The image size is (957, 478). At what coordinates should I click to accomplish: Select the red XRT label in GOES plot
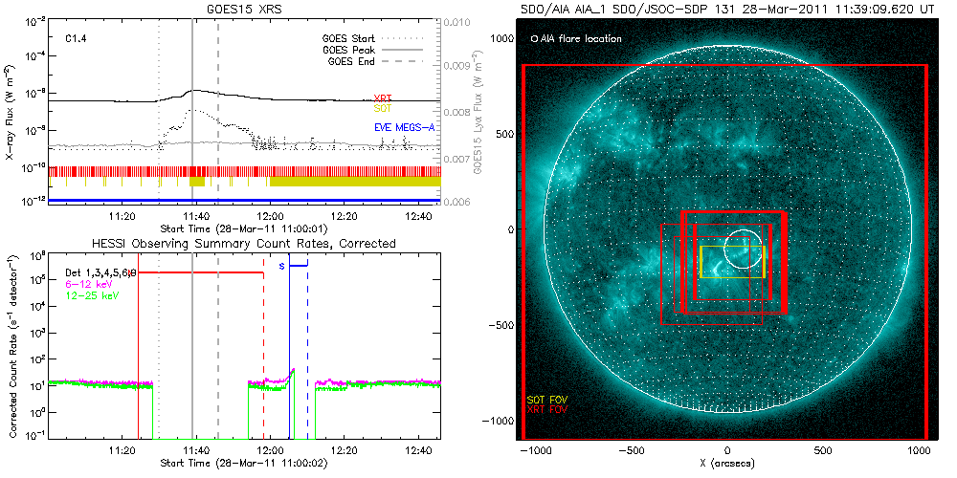coord(382,98)
